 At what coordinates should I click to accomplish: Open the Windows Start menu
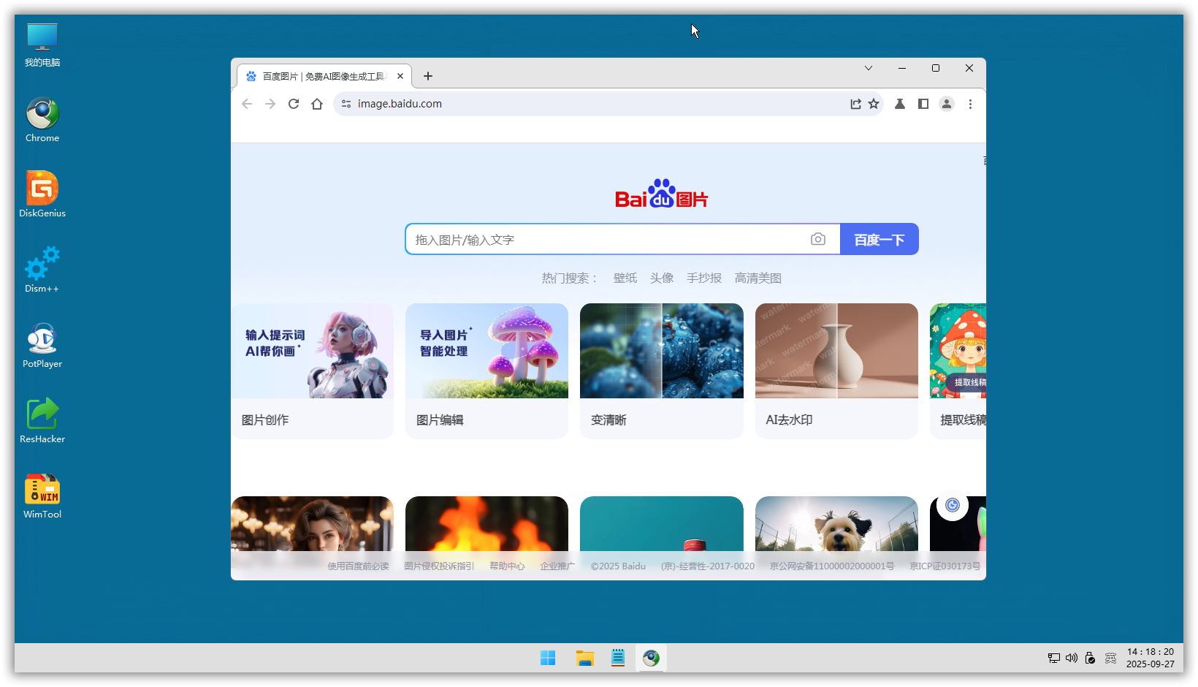click(x=548, y=658)
